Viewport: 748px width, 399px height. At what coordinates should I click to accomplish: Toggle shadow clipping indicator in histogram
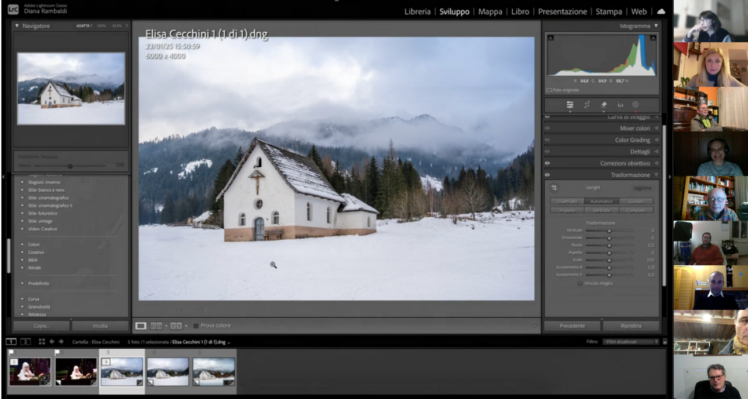point(550,38)
